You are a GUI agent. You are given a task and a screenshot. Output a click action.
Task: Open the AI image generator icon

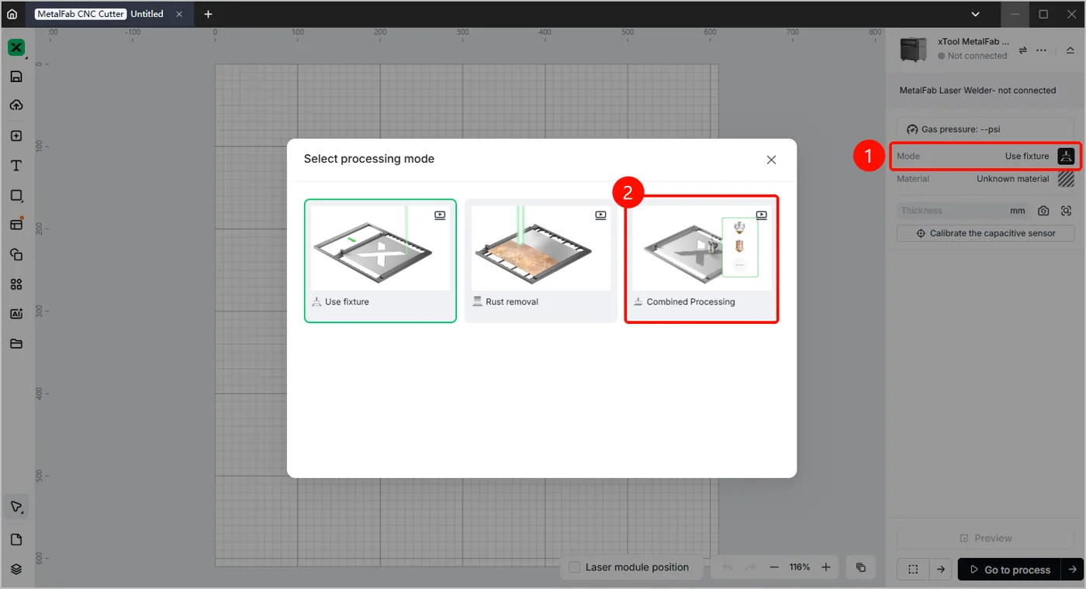pyautogui.click(x=16, y=314)
